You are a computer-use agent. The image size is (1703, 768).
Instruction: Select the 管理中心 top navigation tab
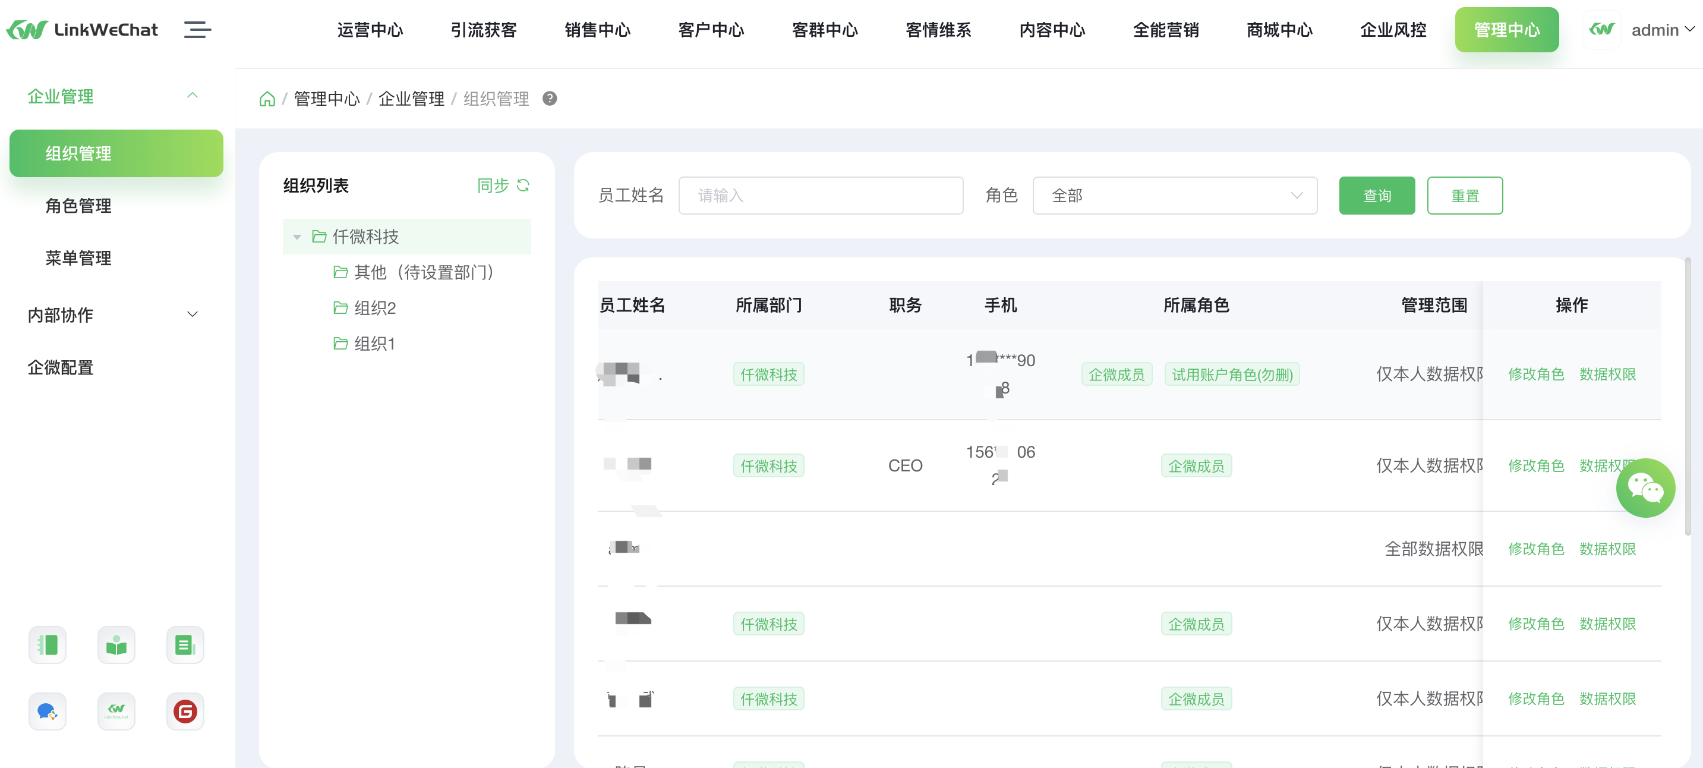[1507, 30]
